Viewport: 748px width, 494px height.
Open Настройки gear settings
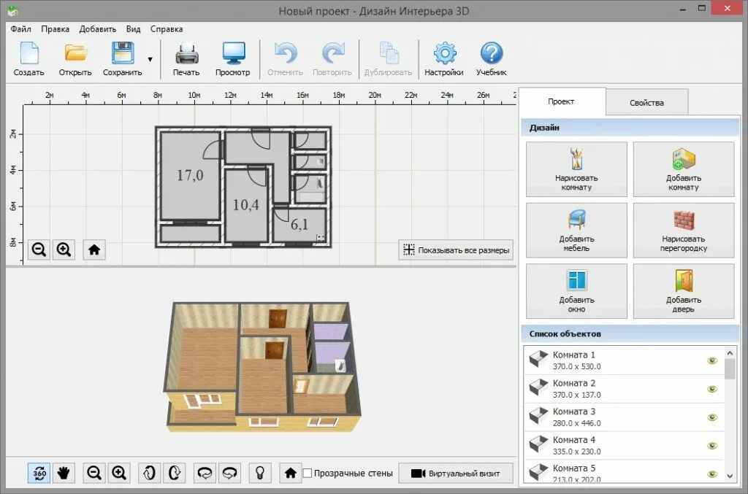point(444,58)
